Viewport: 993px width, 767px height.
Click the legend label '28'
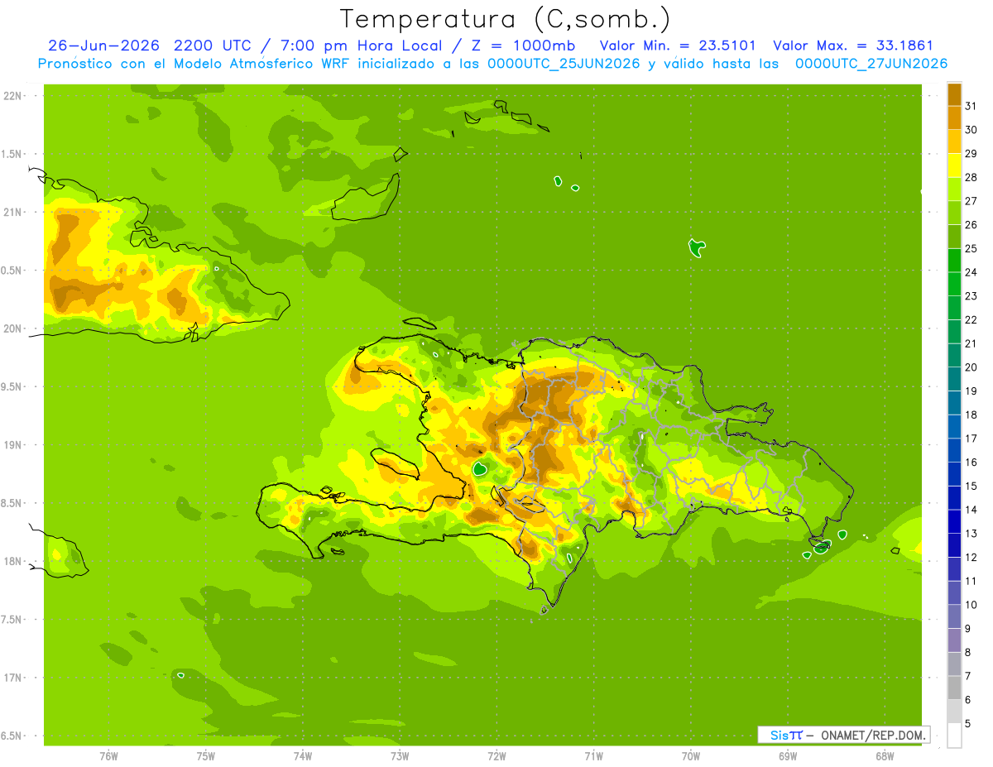pos(971,178)
